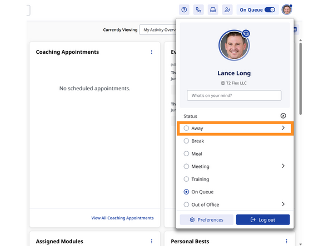Open the agent assistance person icon
This screenshot has height=246, width=329.
pos(227,9)
